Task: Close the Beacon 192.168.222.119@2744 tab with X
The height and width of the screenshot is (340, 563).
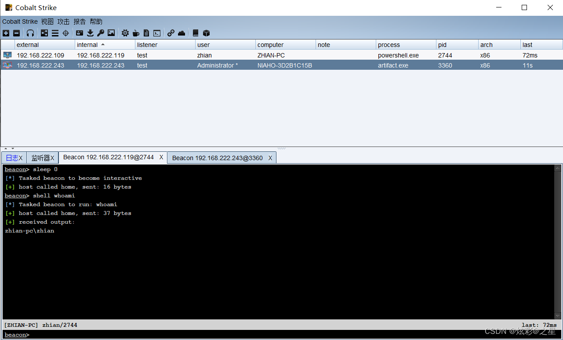Action: coord(161,157)
